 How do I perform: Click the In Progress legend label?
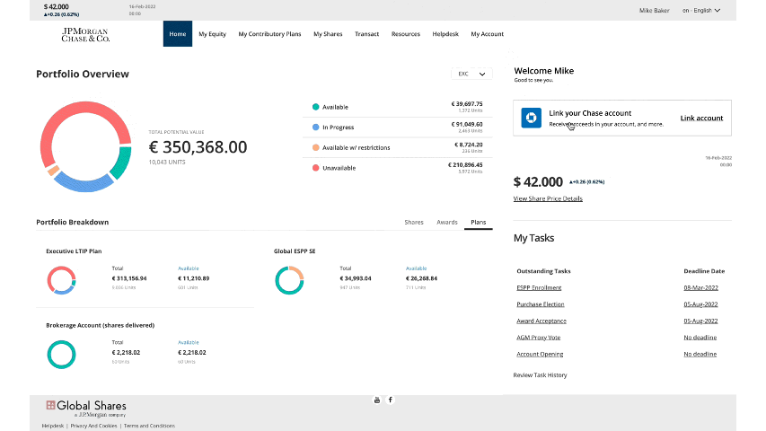pos(338,128)
